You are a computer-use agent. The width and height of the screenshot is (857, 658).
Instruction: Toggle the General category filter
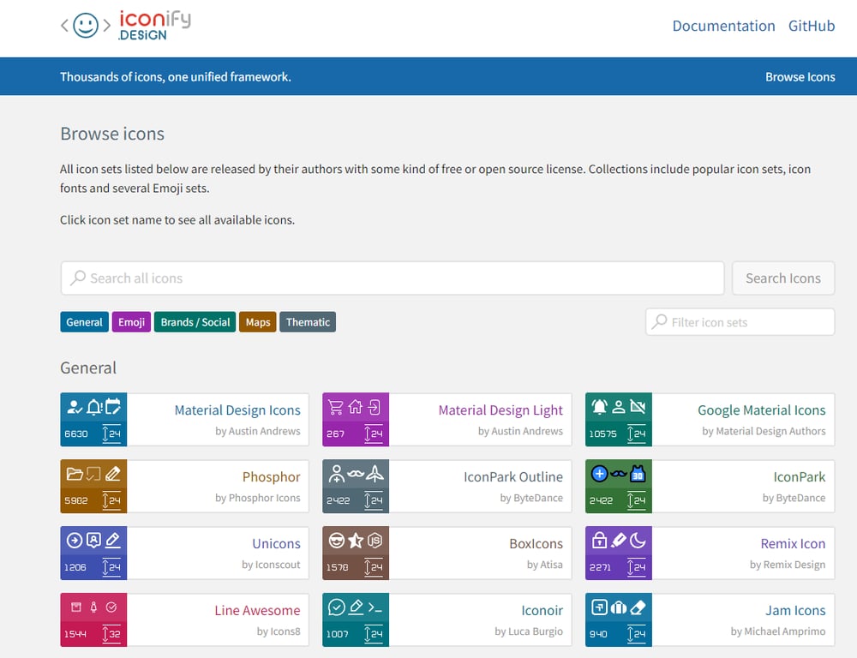coord(84,322)
